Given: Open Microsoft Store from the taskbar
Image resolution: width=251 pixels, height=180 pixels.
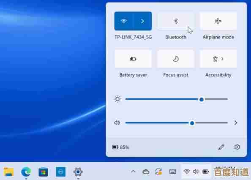Looking at the screenshot, I should tap(43, 172).
